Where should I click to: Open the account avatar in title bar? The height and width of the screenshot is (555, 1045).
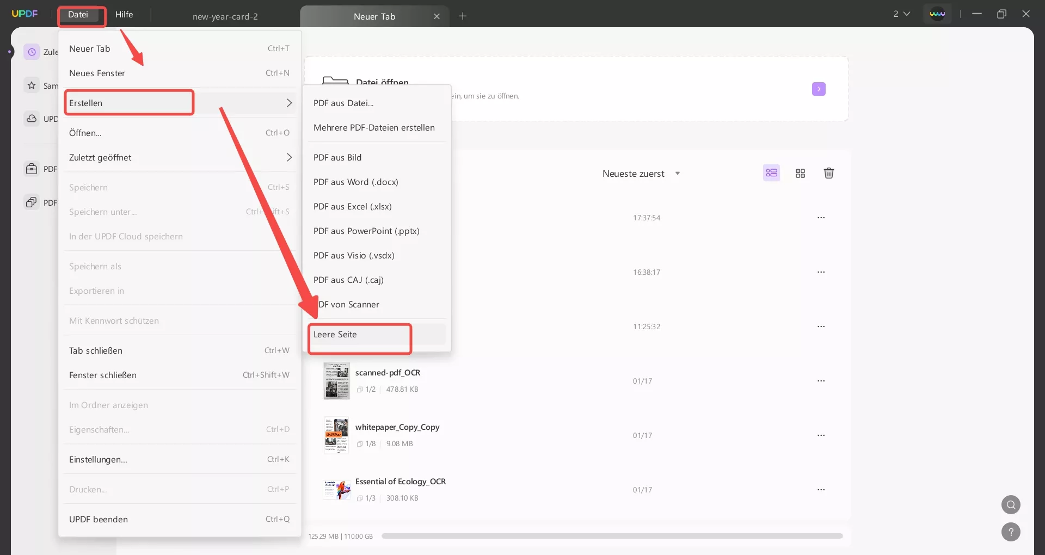pos(937,14)
